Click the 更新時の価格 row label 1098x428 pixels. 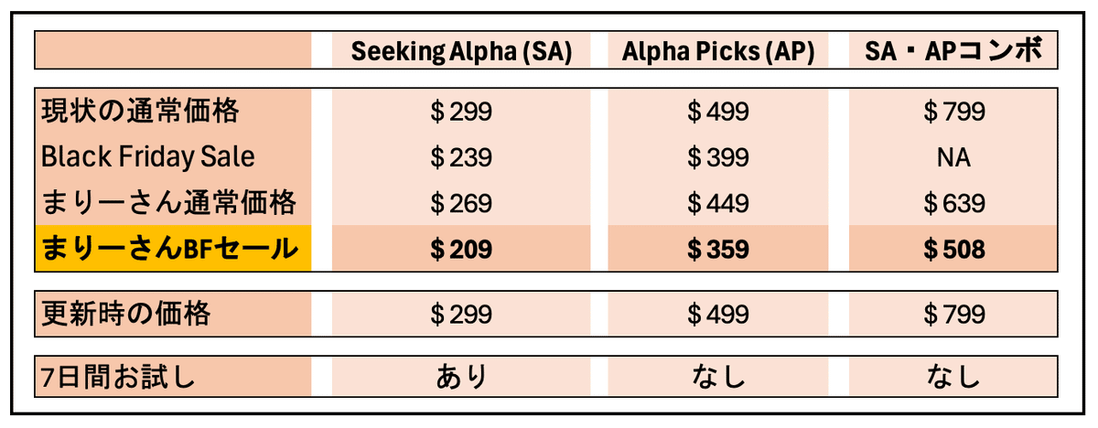pyautogui.click(x=126, y=315)
